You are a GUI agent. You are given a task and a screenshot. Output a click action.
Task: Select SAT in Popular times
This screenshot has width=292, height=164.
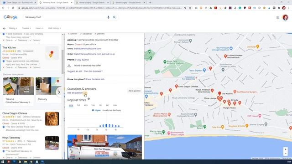point(108,105)
